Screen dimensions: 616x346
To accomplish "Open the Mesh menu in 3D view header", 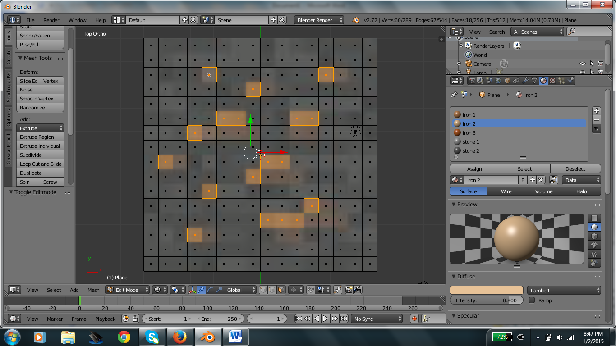I will [93, 290].
